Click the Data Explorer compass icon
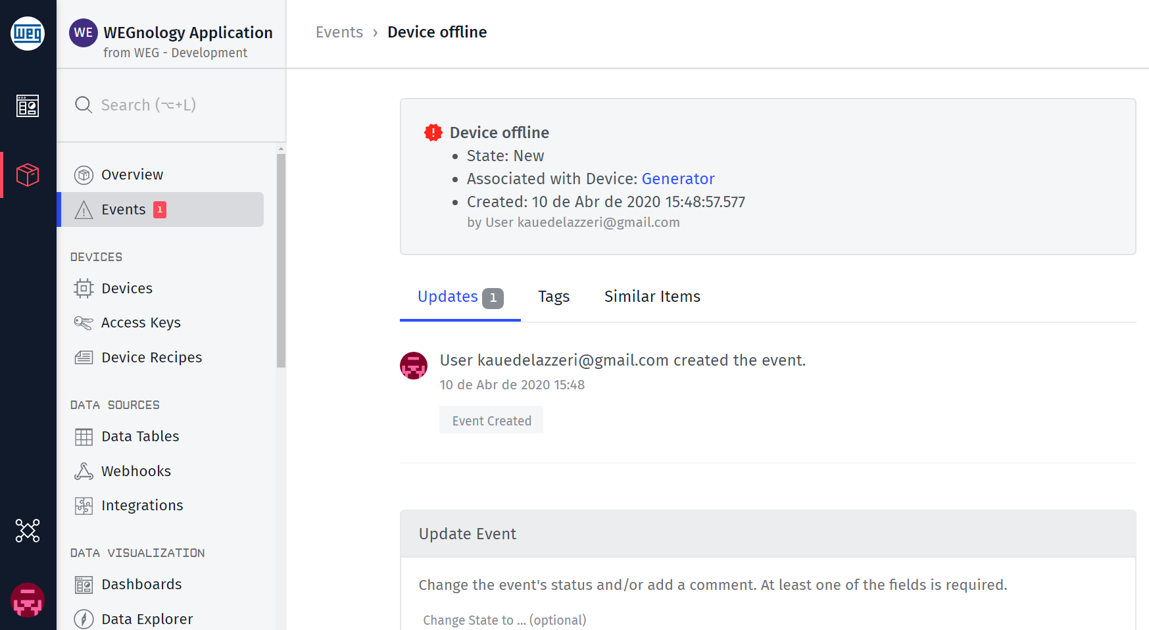The width and height of the screenshot is (1149, 630). [x=84, y=619]
